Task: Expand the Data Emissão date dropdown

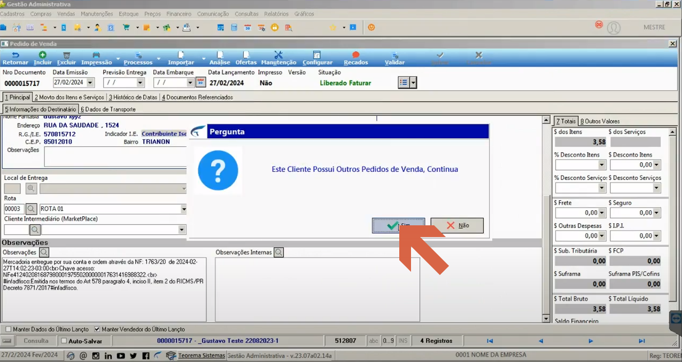Action: tap(90, 83)
